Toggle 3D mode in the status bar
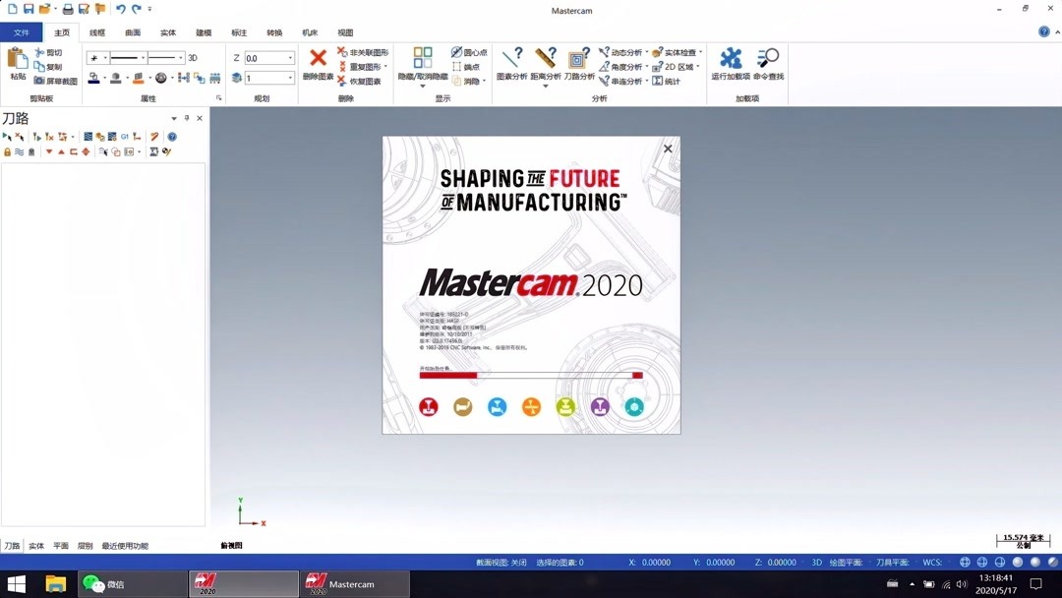The image size is (1062, 598). click(816, 562)
